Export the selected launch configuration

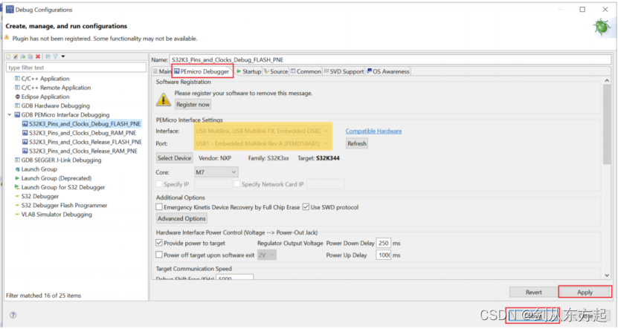23,56
